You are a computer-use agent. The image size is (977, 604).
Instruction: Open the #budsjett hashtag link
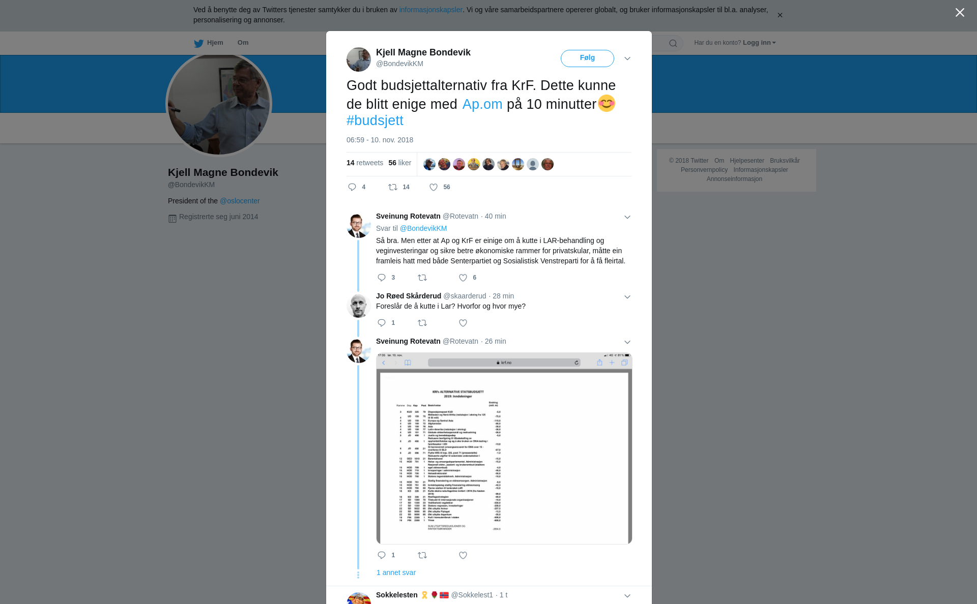375,120
